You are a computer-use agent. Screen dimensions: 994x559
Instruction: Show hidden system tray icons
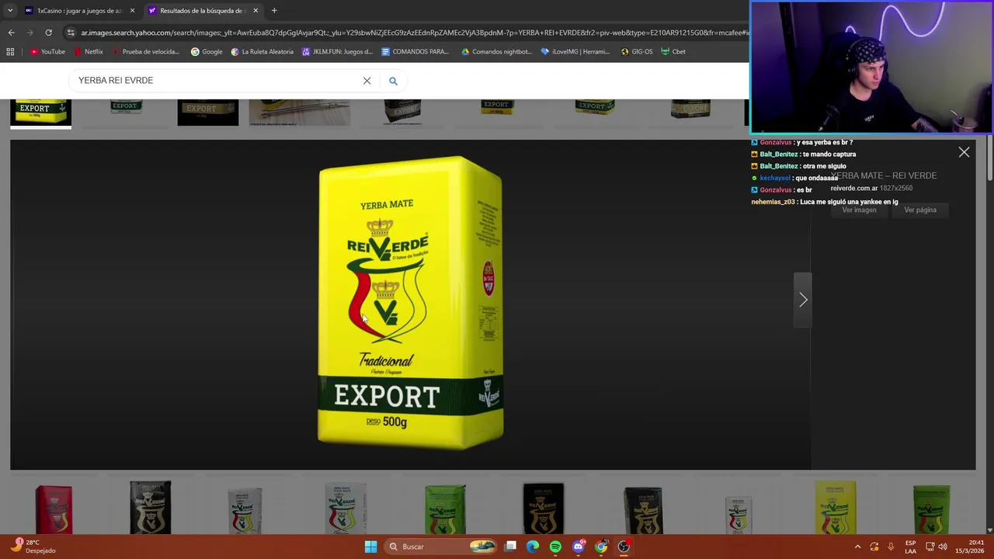pos(857,547)
